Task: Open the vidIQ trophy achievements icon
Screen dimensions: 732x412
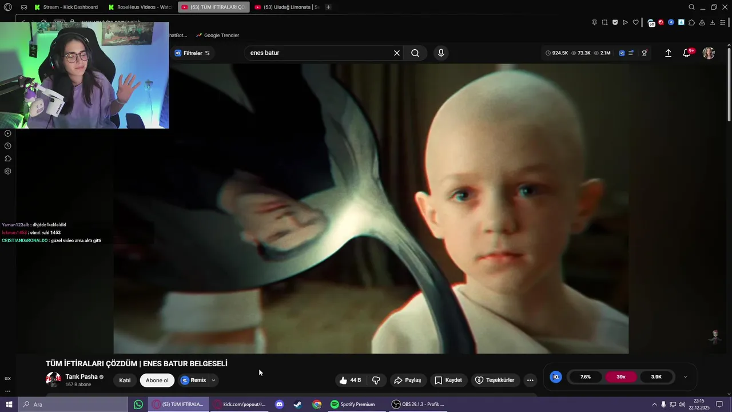Action: (x=645, y=53)
